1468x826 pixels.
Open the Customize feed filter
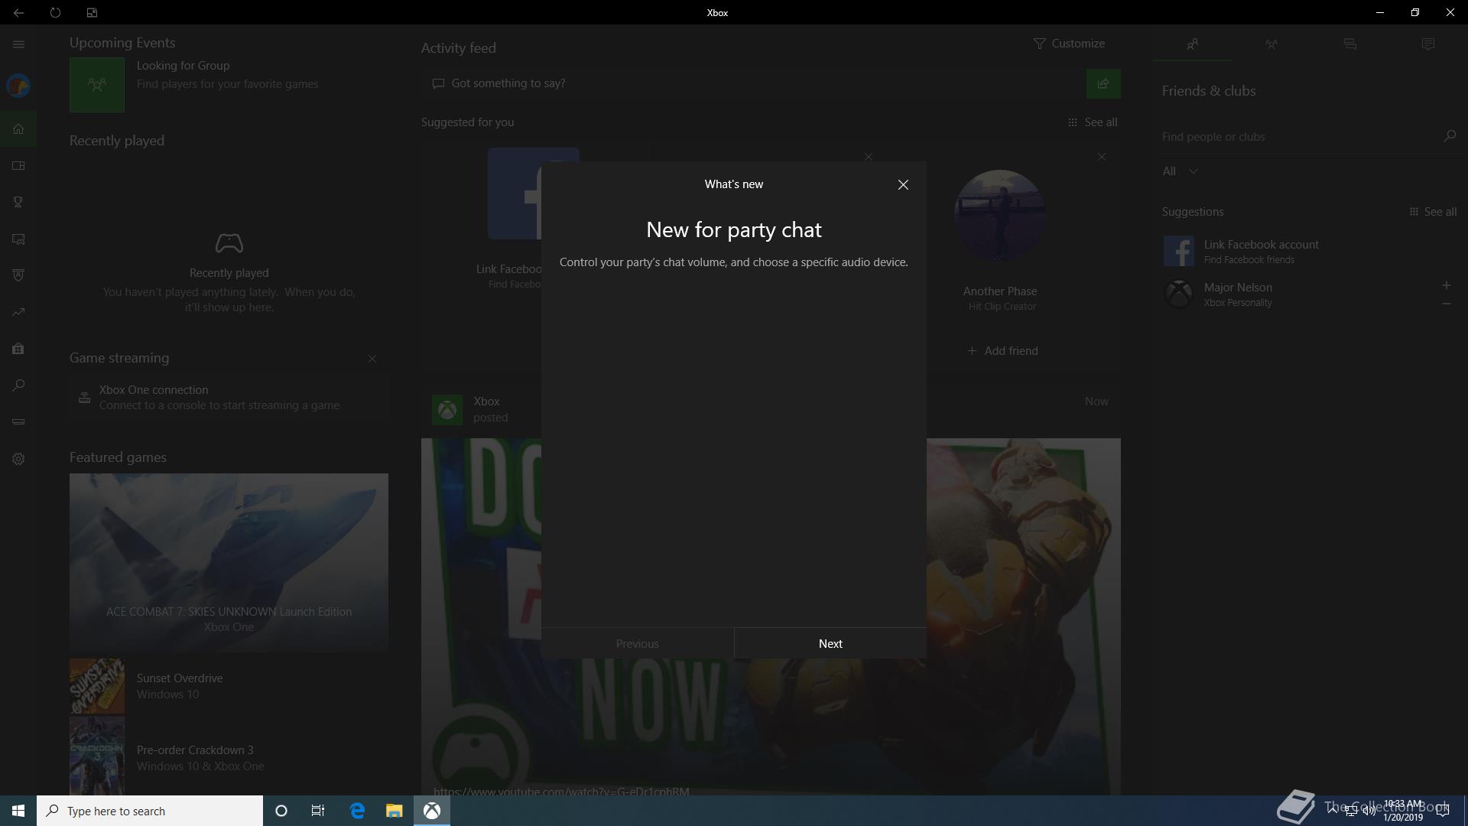(x=1068, y=44)
